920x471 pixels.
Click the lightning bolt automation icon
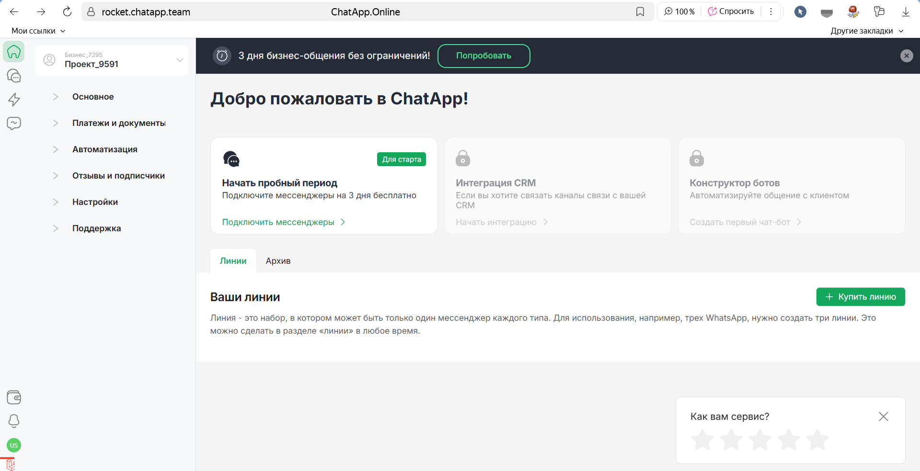pos(14,100)
